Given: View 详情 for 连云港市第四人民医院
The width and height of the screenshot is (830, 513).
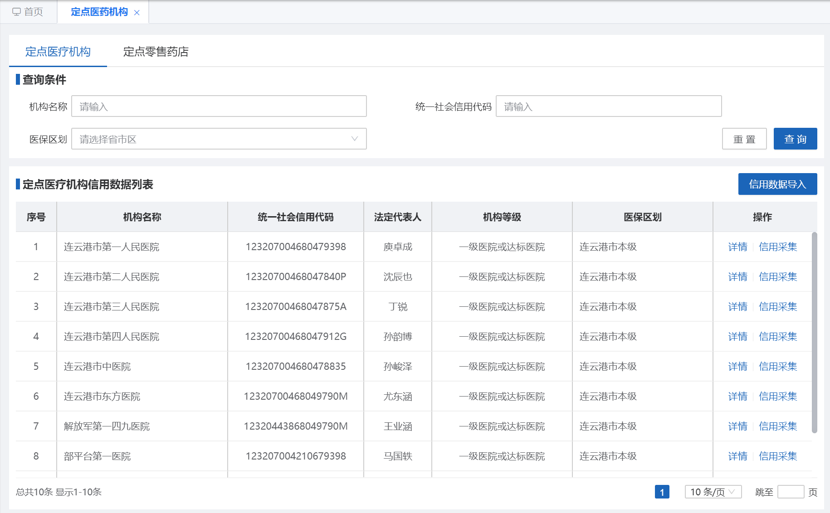Looking at the screenshot, I should coord(738,337).
